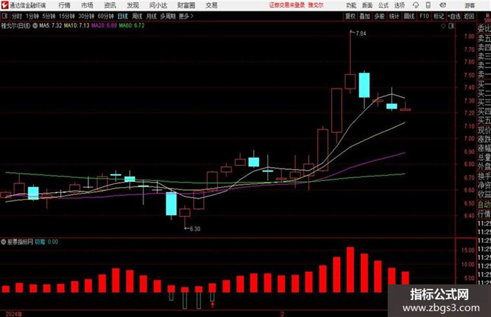Image resolution: width=491 pixels, height=317 pixels.
Task: Switch to the 30分钟 period tab
Action: [x=86, y=16]
